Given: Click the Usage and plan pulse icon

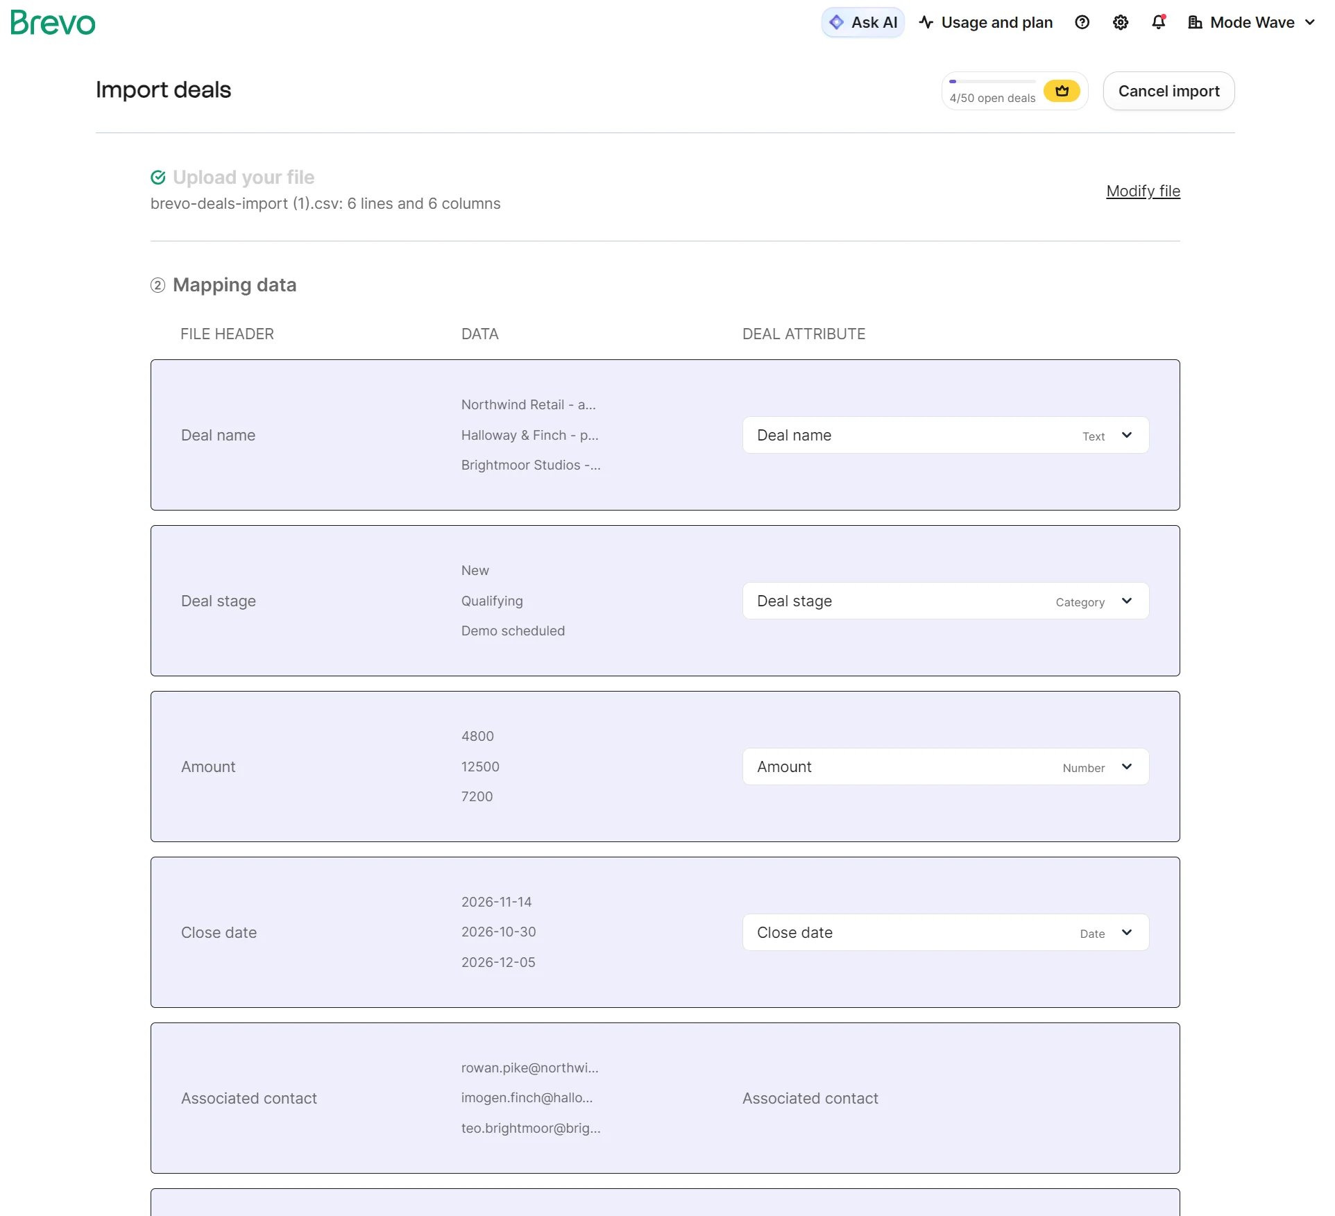Looking at the screenshot, I should (x=926, y=22).
